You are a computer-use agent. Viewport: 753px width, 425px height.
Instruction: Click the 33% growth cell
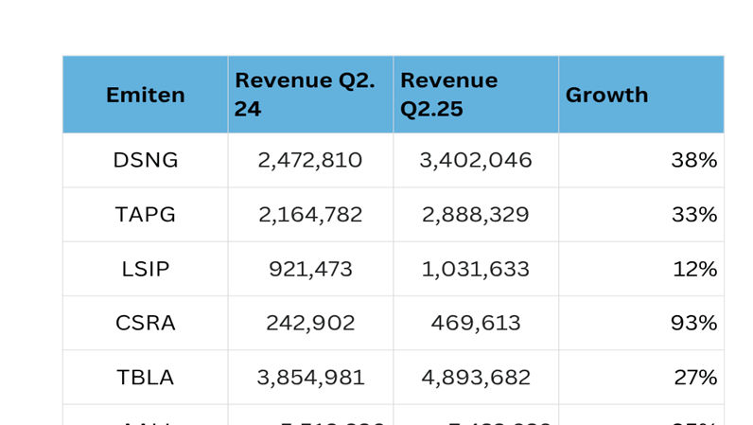point(693,215)
